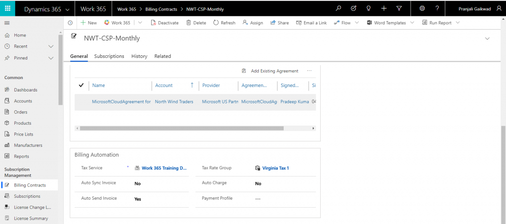Click New in the command bar
This screenshot has width=506, height=224.
click(x=89, y=23)
